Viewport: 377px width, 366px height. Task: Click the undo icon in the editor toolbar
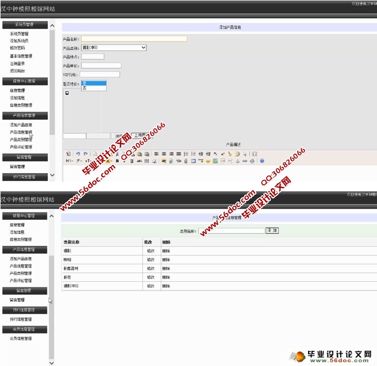(x=78, y=154)
